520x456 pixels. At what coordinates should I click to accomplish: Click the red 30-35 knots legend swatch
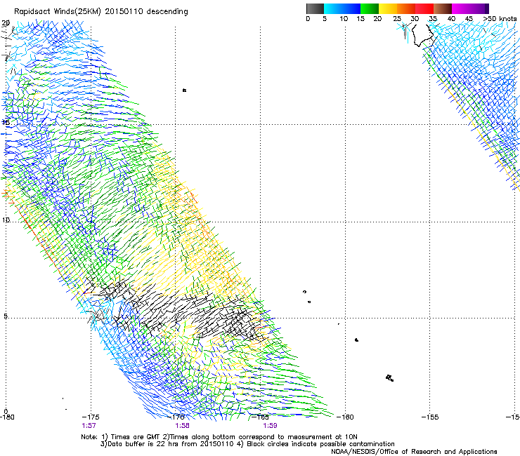pyautogui.click(x=424, y=8)
